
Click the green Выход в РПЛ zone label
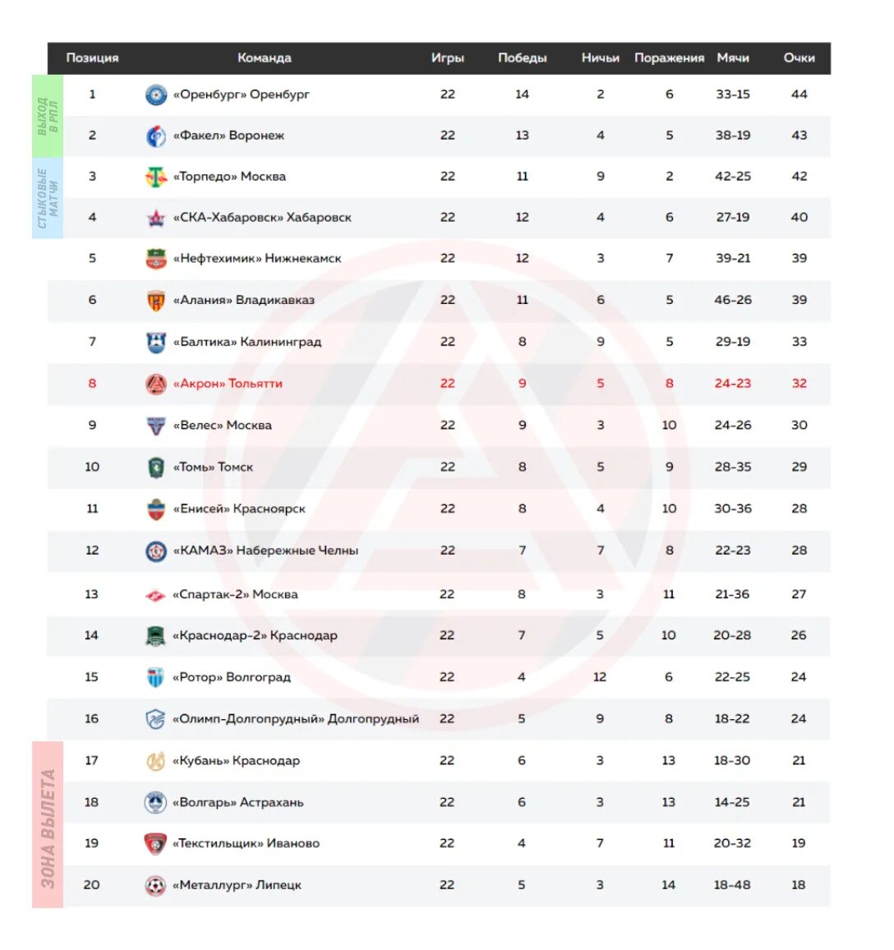point(47,117)
